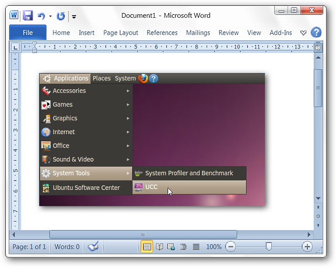Image resolution: width=336 pixels, height=267 pixels.
Task: Switch to Full Screen Reading view
Action: (x=160, y=247)
